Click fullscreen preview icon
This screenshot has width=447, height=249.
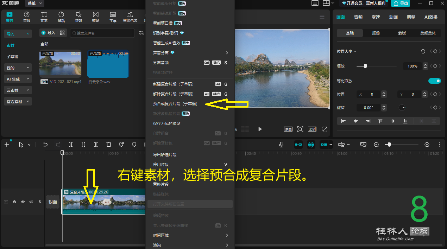325,129
